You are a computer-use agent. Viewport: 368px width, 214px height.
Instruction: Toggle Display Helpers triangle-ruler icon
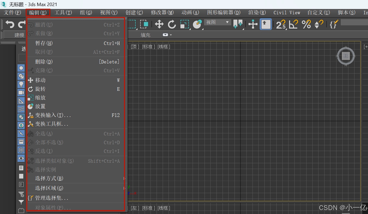pos(21,101)
